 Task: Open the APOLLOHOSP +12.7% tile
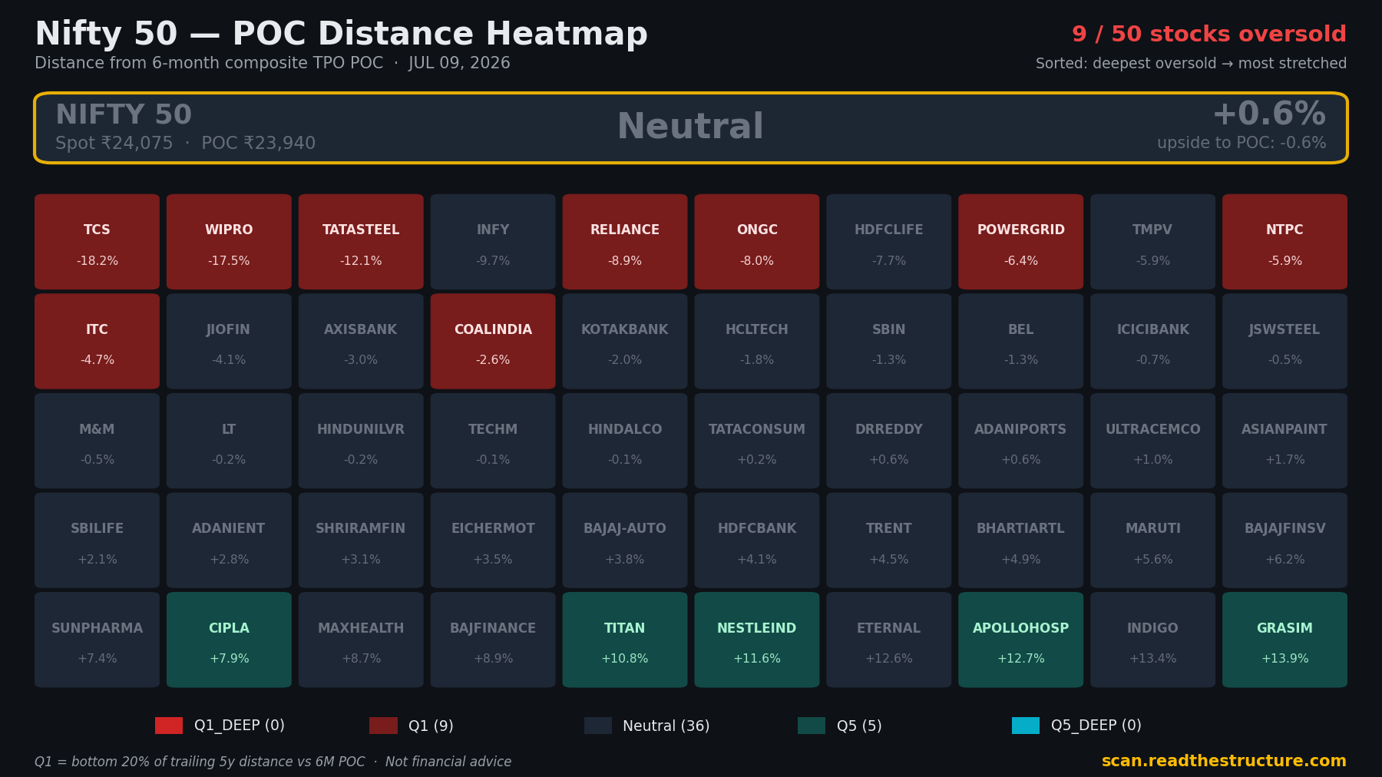coord(1021,640)
